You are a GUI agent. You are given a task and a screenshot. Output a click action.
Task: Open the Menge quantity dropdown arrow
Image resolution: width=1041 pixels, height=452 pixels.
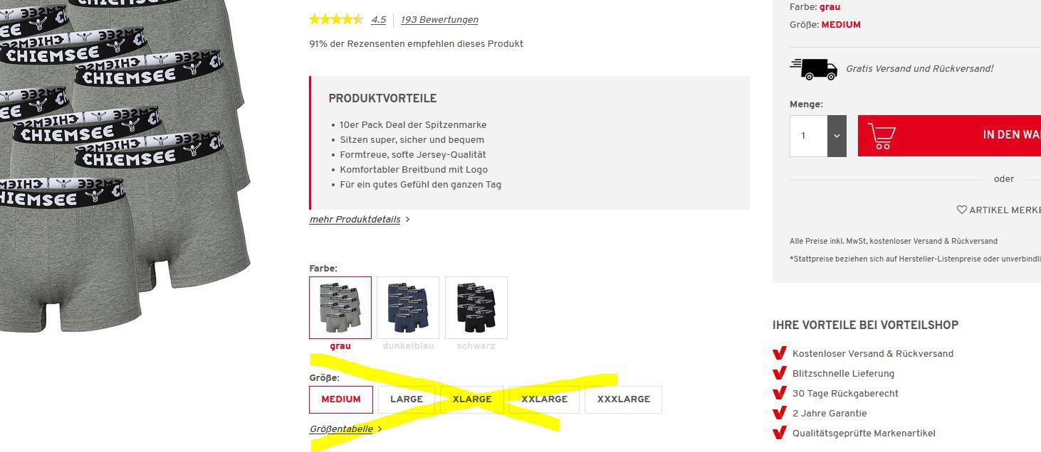pyautogui.click(x=837, y=136)
